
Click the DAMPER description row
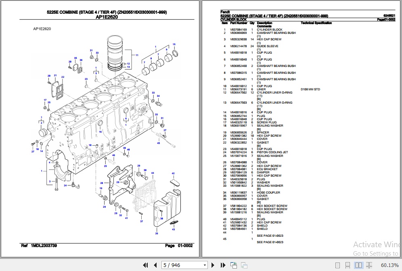pos(263,172)
